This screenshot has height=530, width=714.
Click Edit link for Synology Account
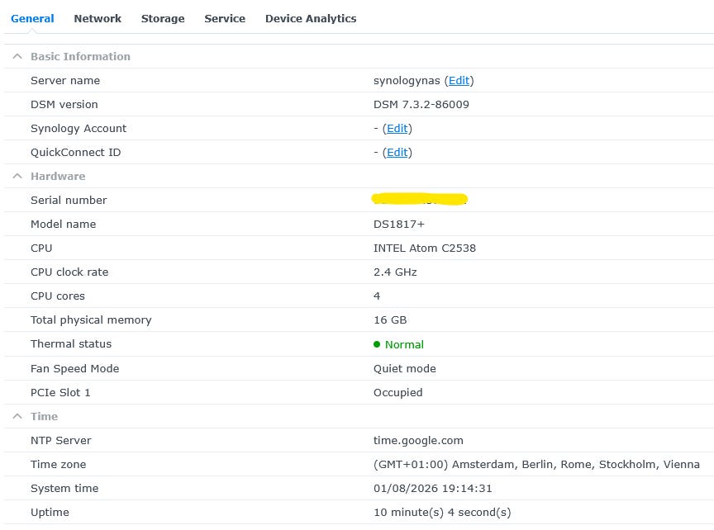pyautogui.click(x=397, y=128)
